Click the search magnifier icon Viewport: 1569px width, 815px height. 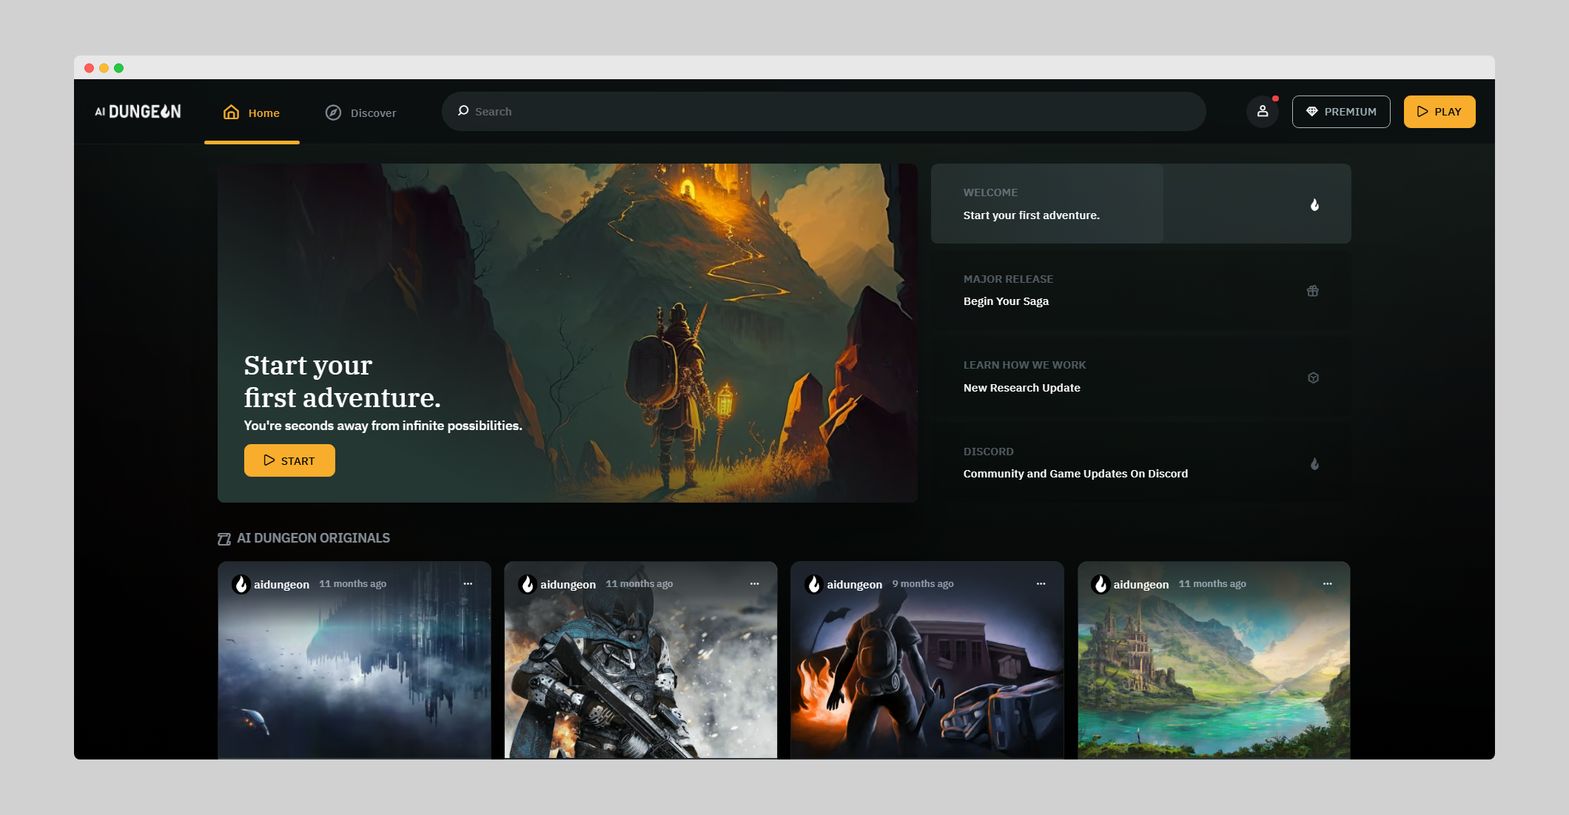(463, 111)
